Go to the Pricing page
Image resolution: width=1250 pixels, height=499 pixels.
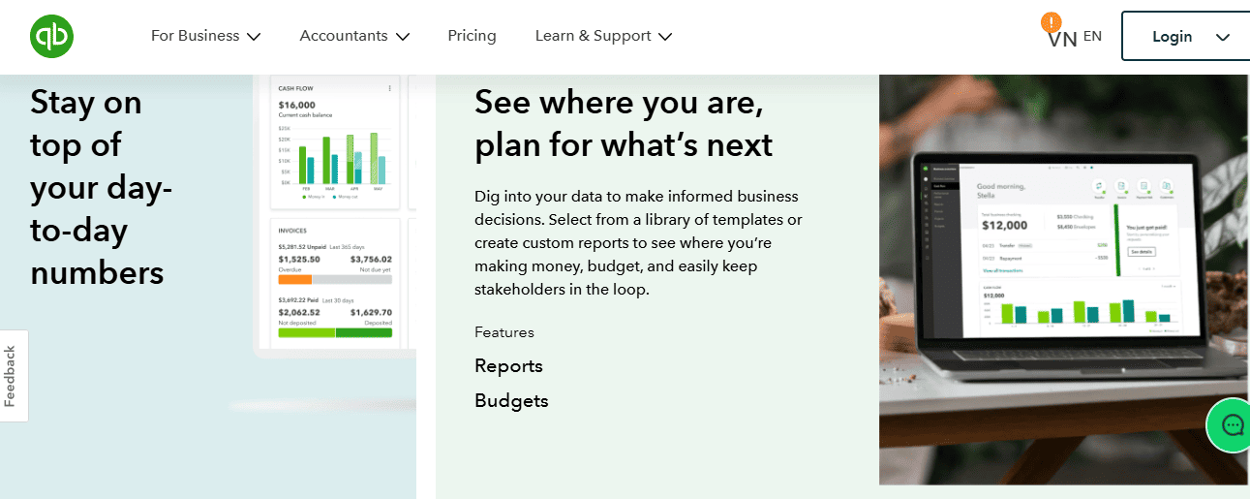pyautogui.click(x=472, y=36)
